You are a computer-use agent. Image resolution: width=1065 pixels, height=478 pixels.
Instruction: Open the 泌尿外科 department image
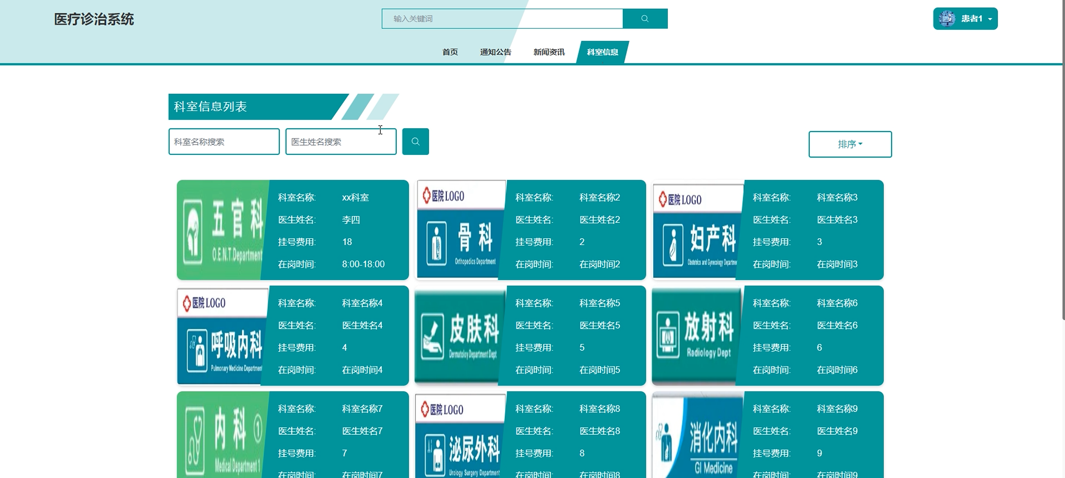[x=460, y=436]
